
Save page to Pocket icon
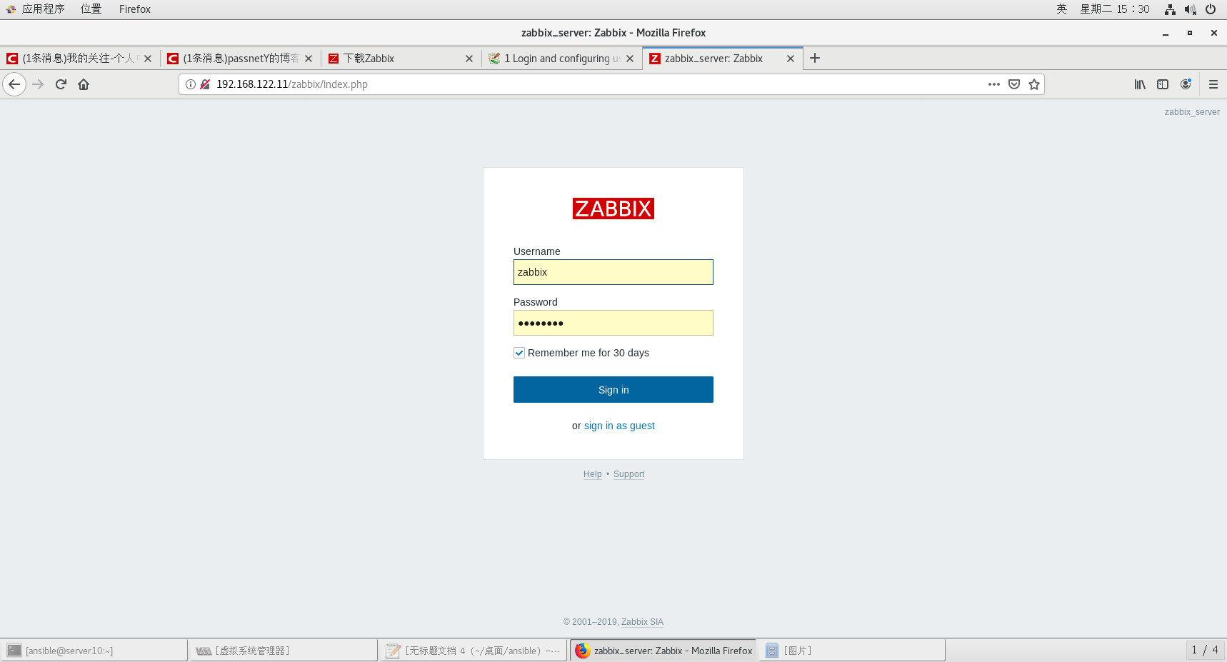click(1014, 84)
